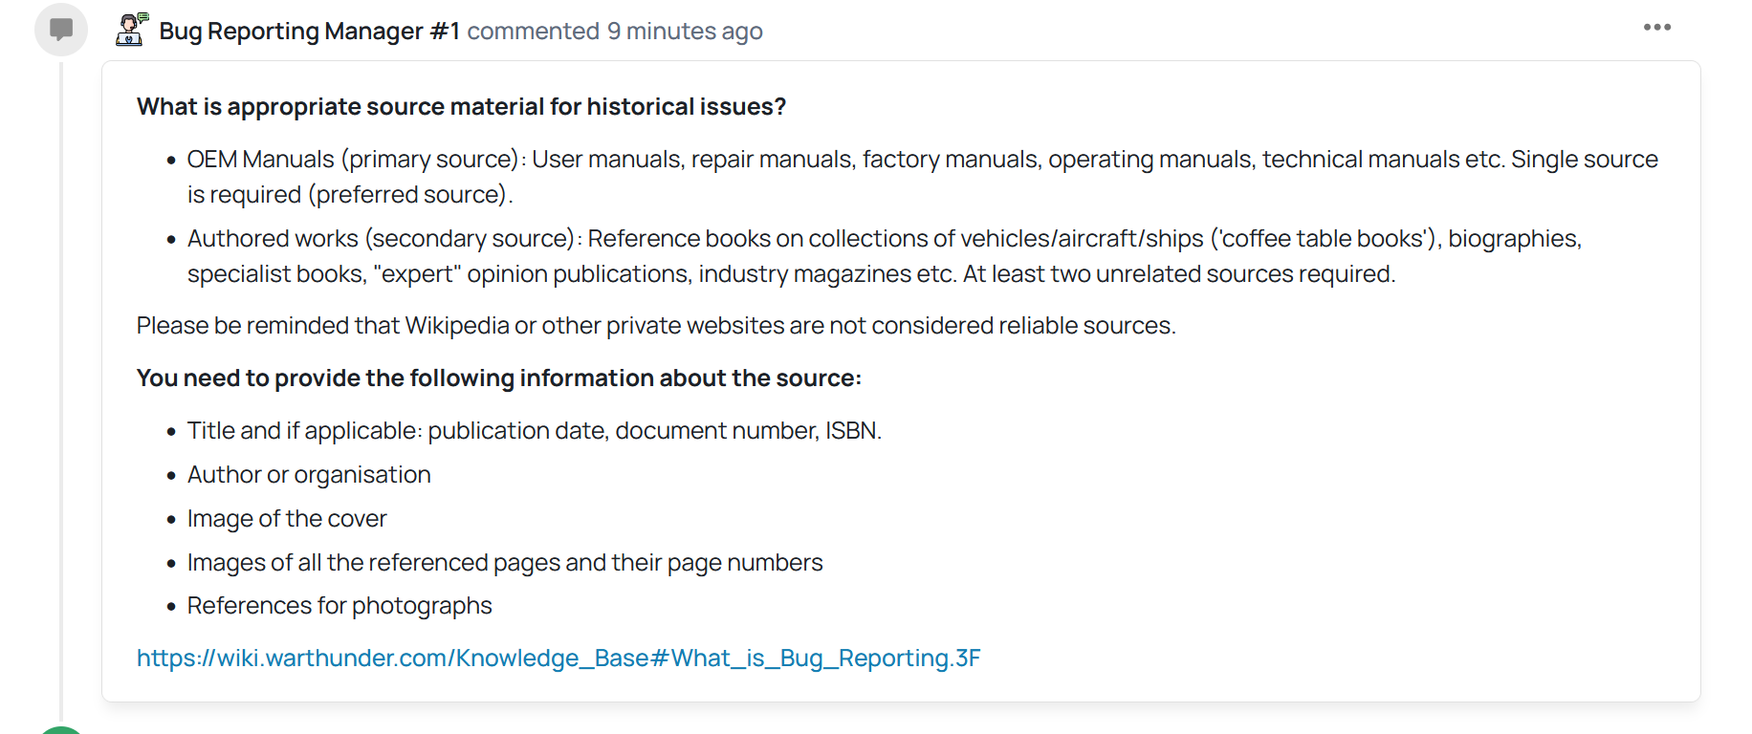
Task: Click the "Title and if applicable" bullet
Action: coord(534,431)
